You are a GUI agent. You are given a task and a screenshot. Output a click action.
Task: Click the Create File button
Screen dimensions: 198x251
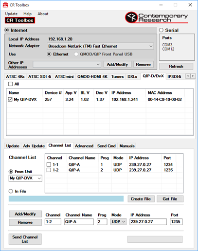[x=141, y=199]
